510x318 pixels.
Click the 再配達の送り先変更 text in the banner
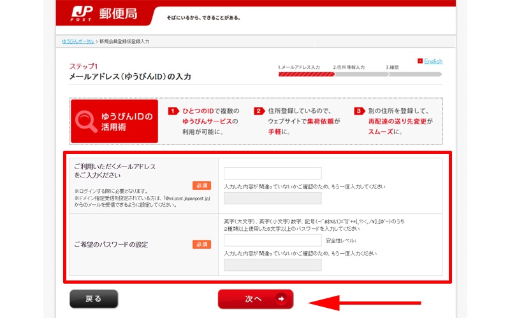397,121
